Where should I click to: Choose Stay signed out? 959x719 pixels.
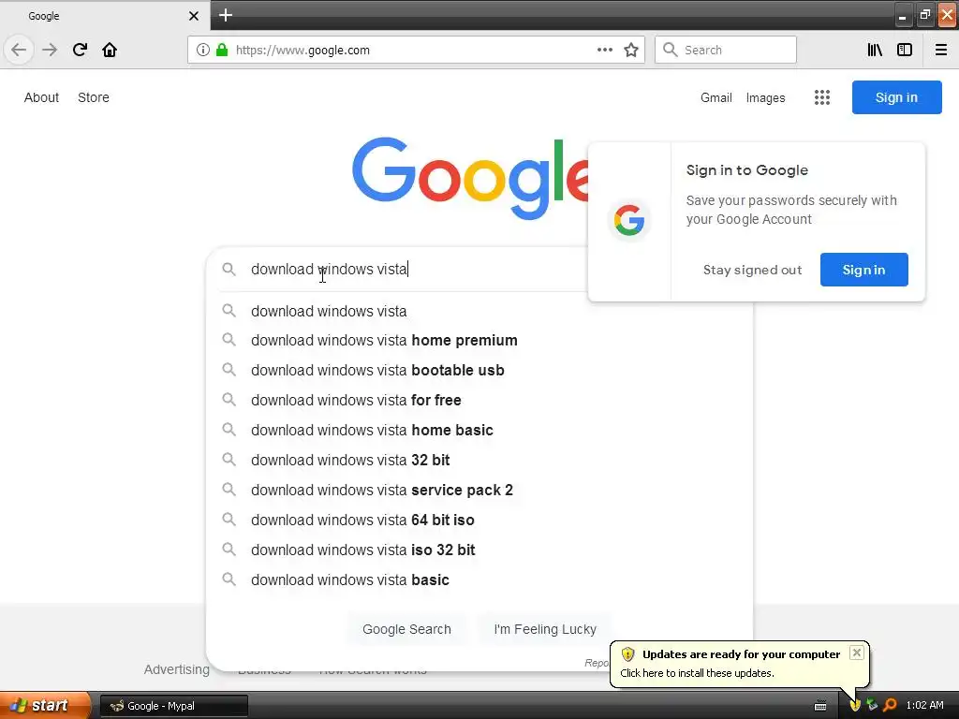[x=752, y=270]
